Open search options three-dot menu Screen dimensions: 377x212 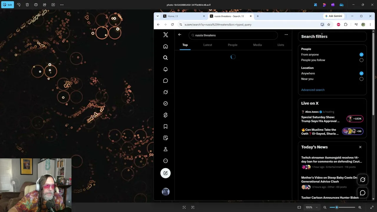tap(286, 35)
